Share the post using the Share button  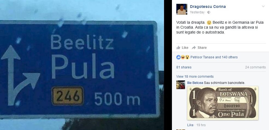pyautogui.click(x=199, y=47)
